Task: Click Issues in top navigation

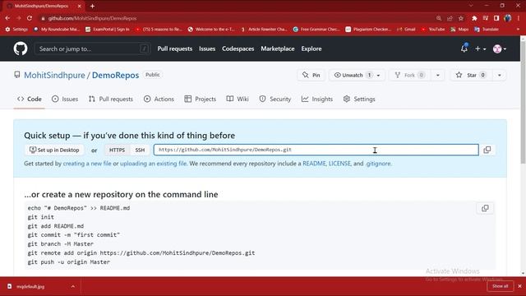Action: tap(207, 49)
